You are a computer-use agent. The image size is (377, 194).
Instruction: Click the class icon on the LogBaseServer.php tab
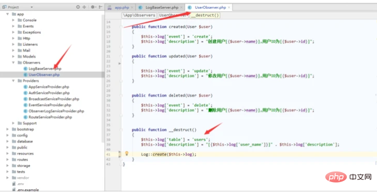[140, 7]
